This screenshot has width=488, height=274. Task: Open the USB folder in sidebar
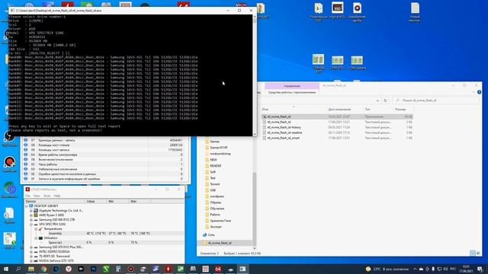click(213, 190)
